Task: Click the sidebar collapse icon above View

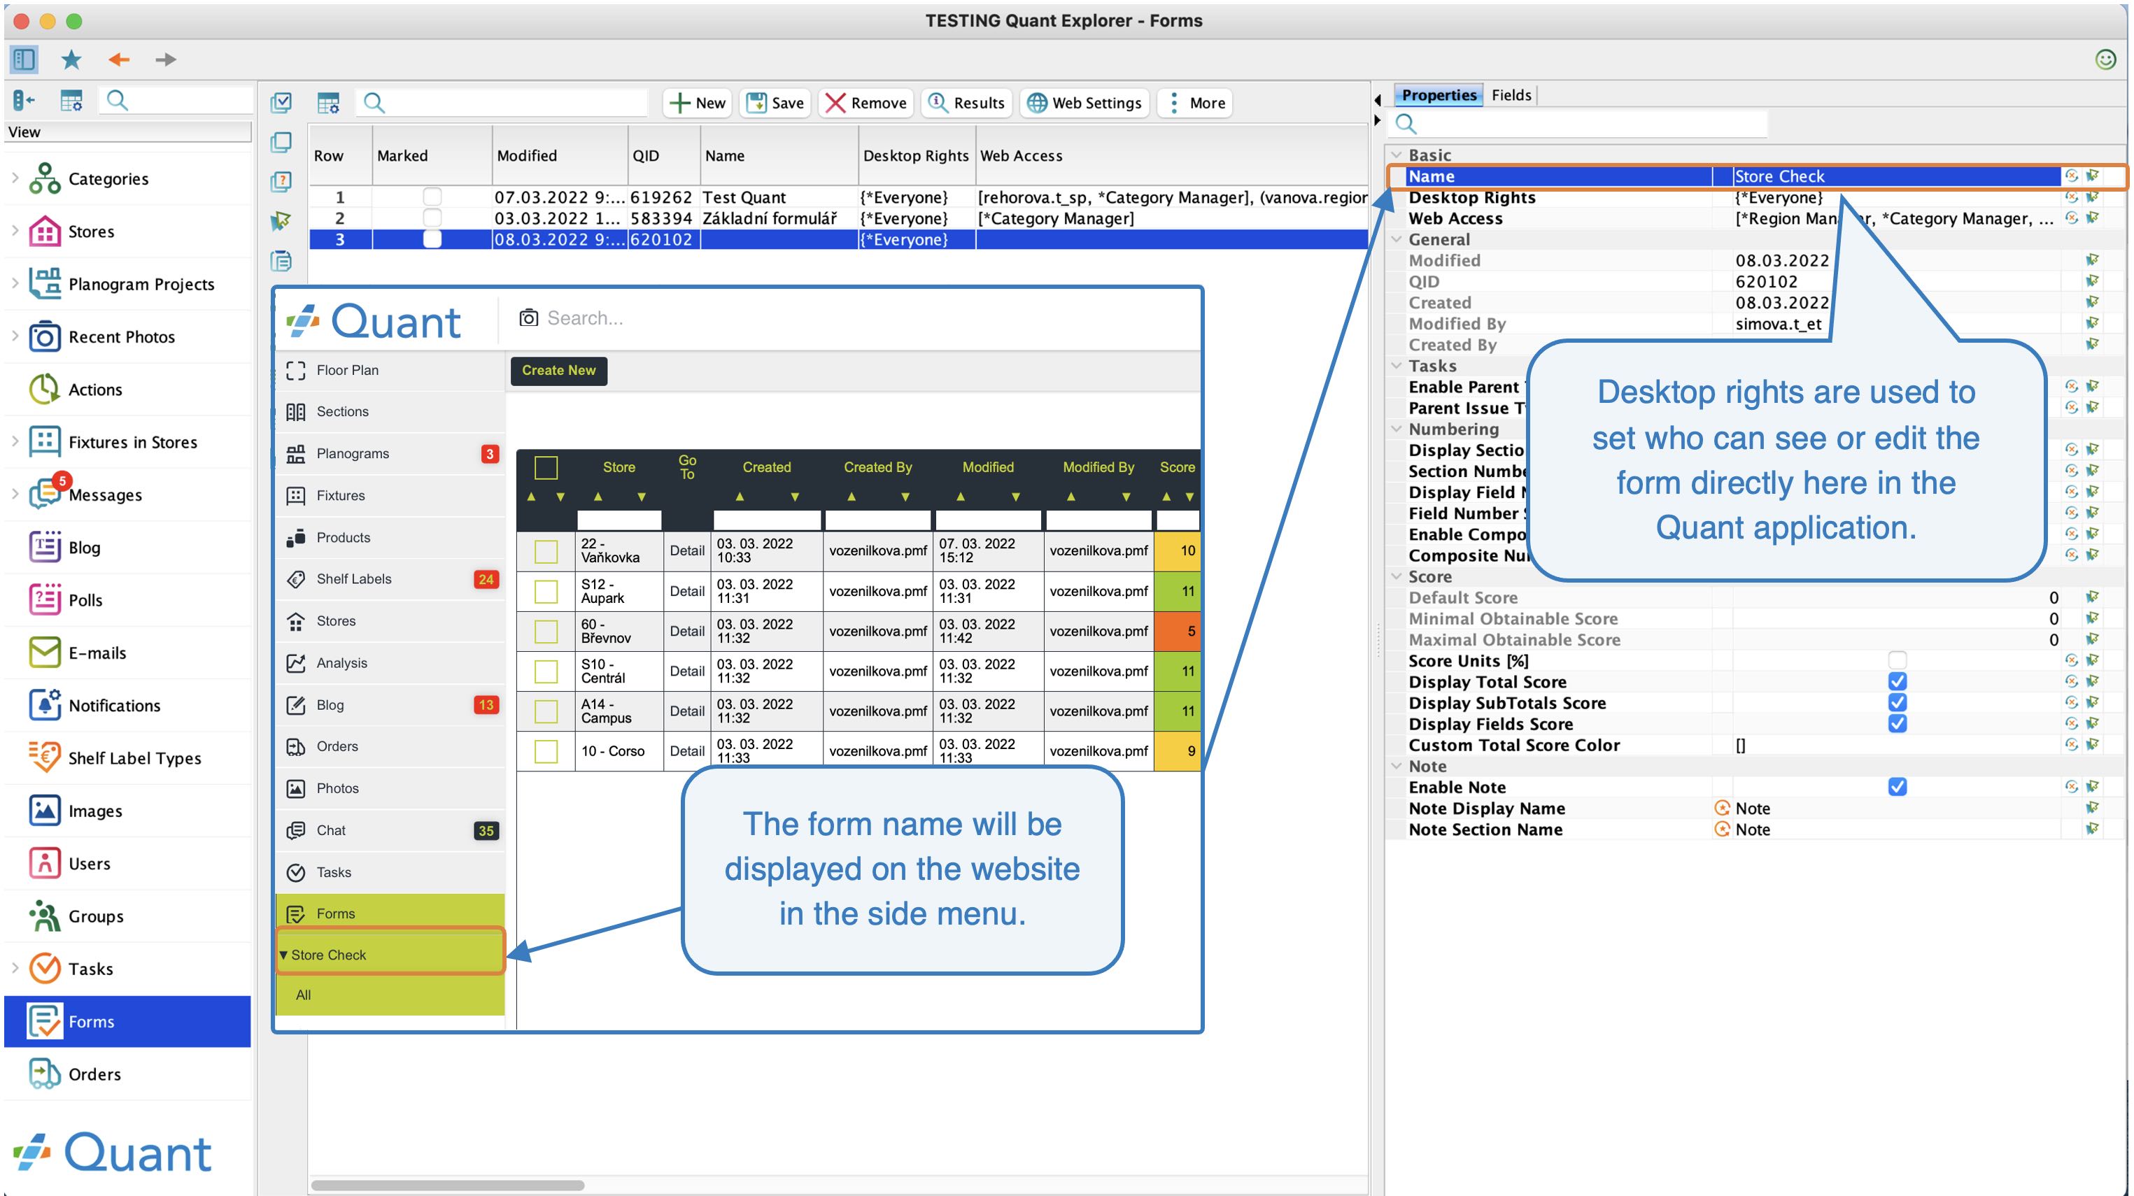Action: click(24, 100)
